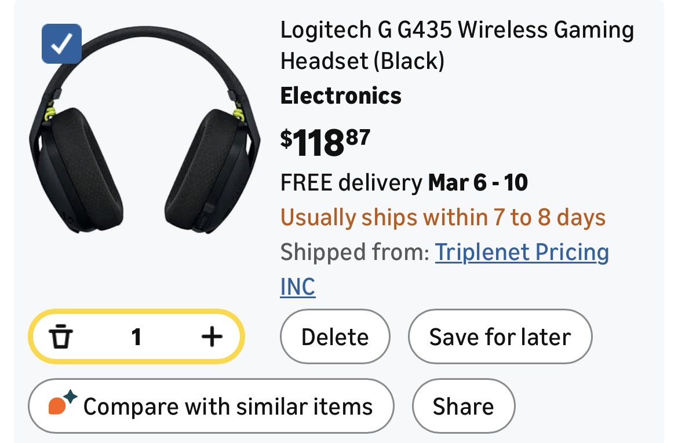
Task: Choose Save for later
Action: coord(500,337)
